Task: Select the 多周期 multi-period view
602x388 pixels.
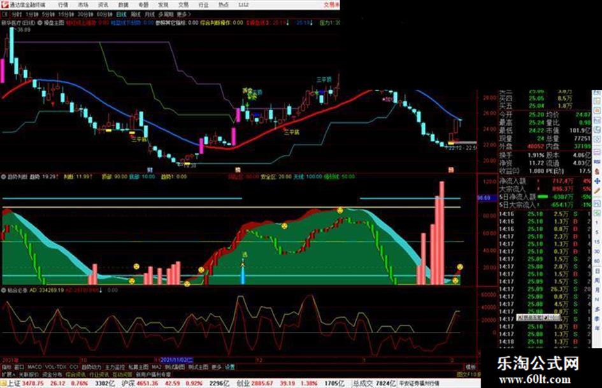Action: [x=166, y=14]
